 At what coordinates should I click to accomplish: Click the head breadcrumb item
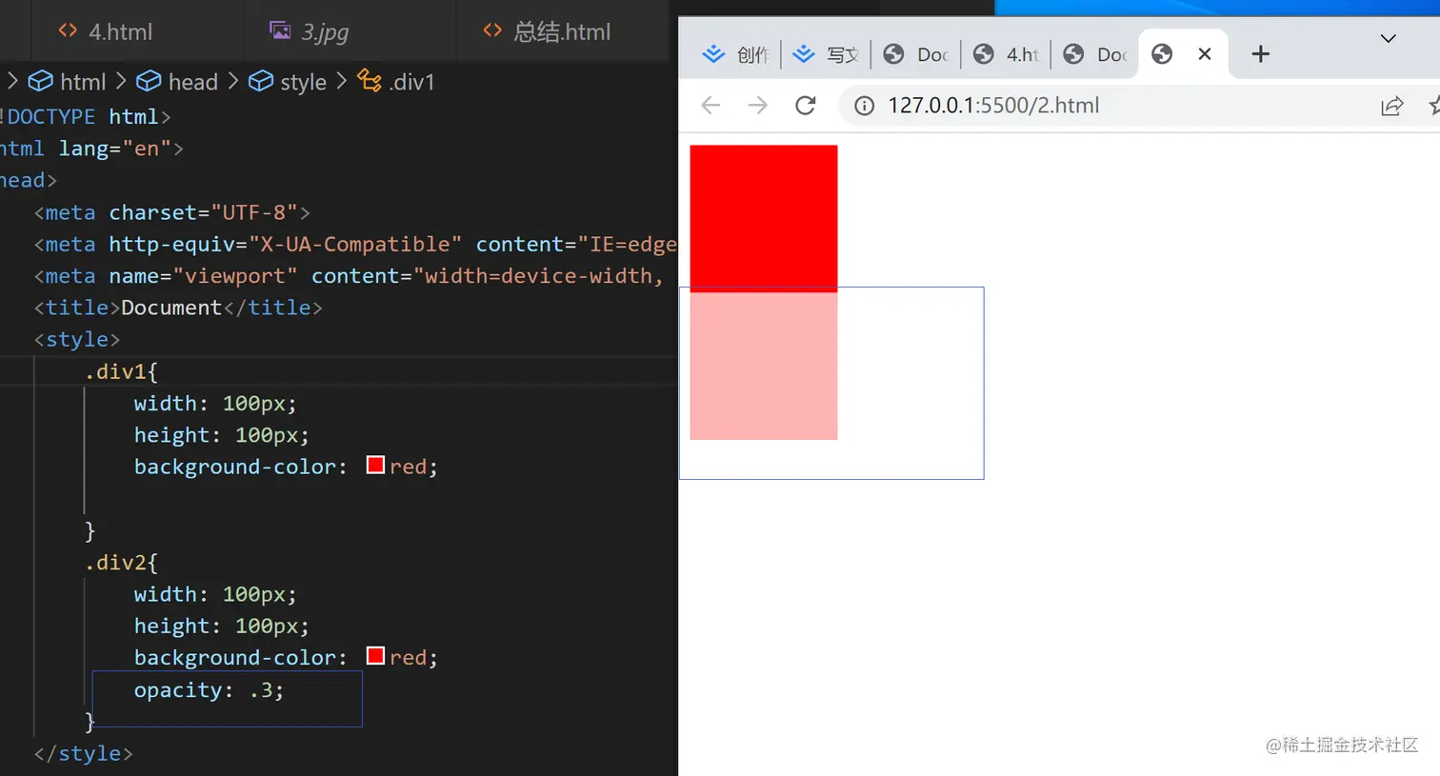tap(193, 82)
